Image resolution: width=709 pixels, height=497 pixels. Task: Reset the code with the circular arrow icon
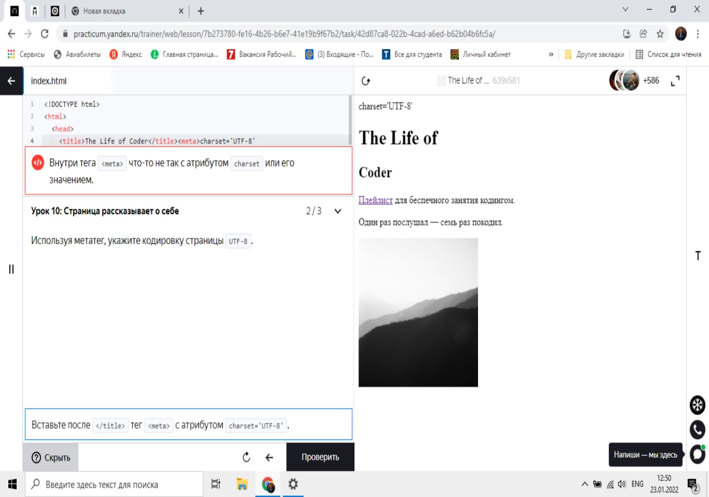247,457
